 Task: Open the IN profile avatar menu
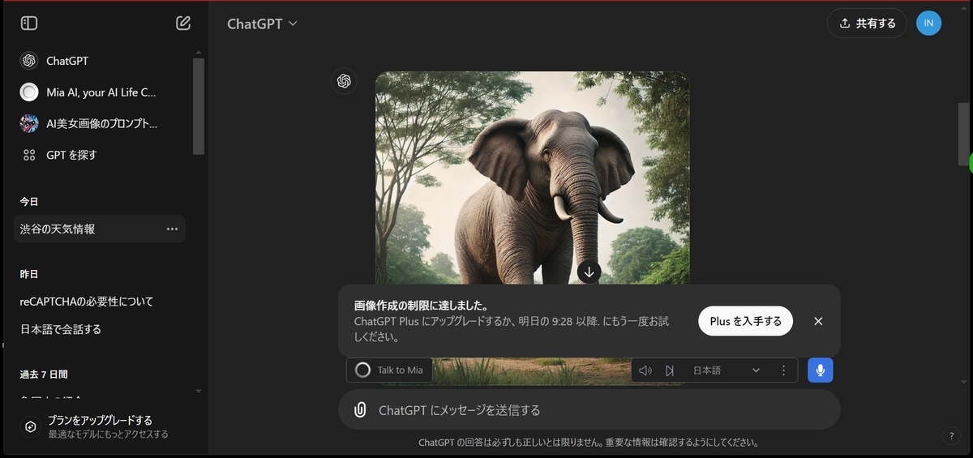pos(929,23)
